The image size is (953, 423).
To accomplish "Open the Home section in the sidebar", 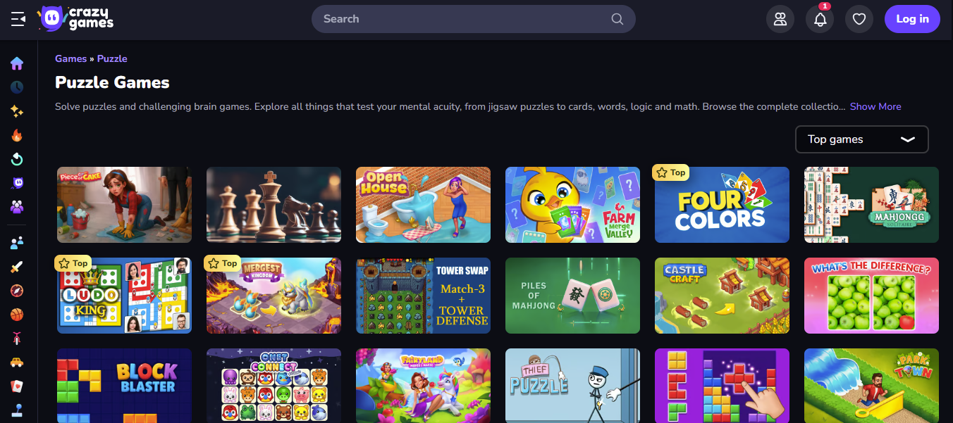I will click(17, 63).
